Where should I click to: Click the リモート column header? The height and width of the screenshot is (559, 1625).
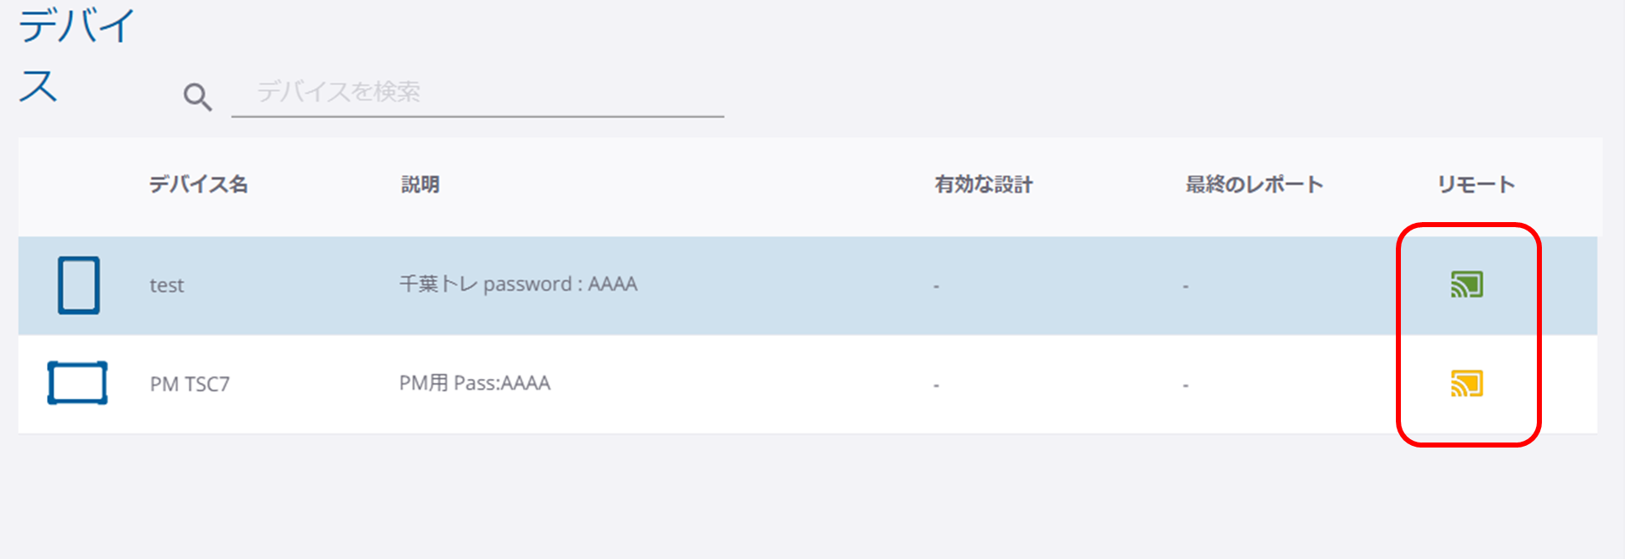[x=1476, y=184]
